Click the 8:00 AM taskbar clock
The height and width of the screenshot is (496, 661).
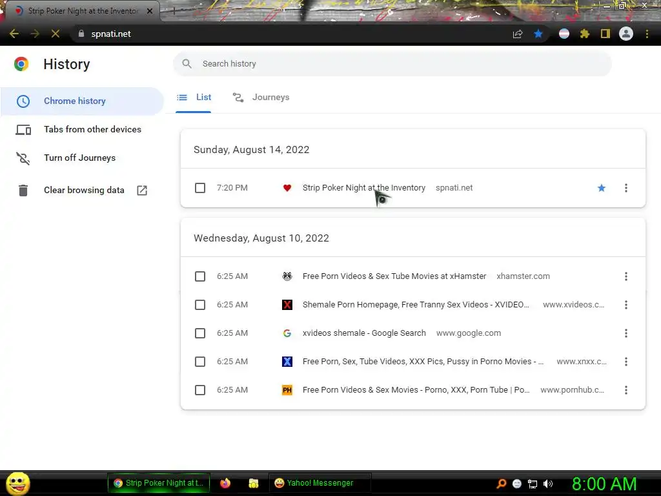[x=604, y=484]
